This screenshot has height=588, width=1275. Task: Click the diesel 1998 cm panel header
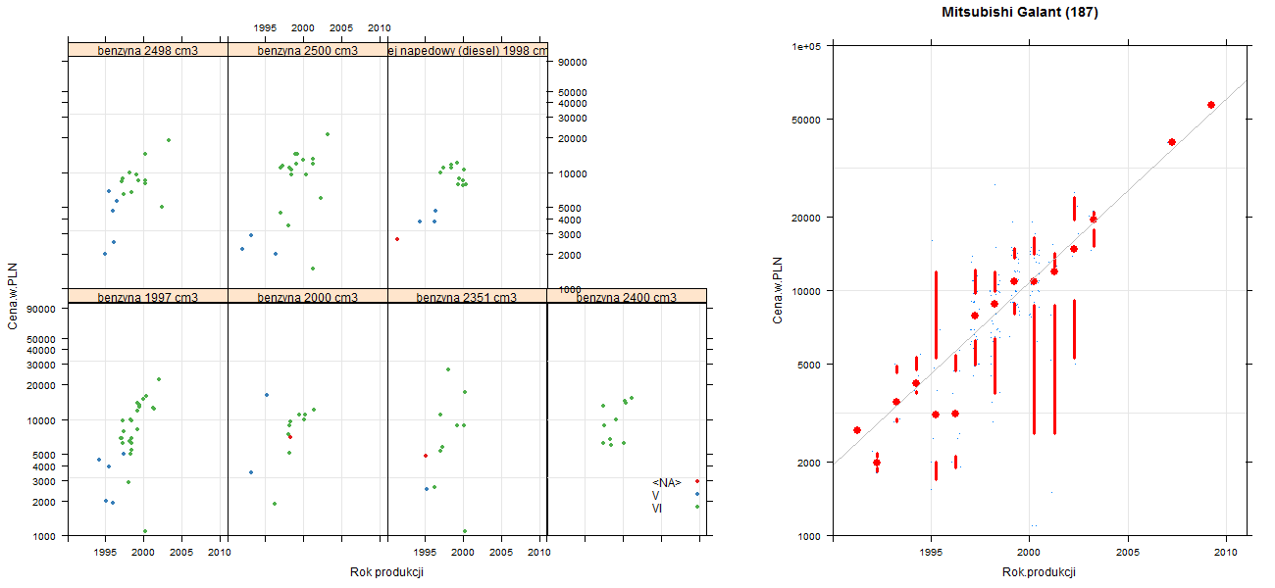pos(468,50)
